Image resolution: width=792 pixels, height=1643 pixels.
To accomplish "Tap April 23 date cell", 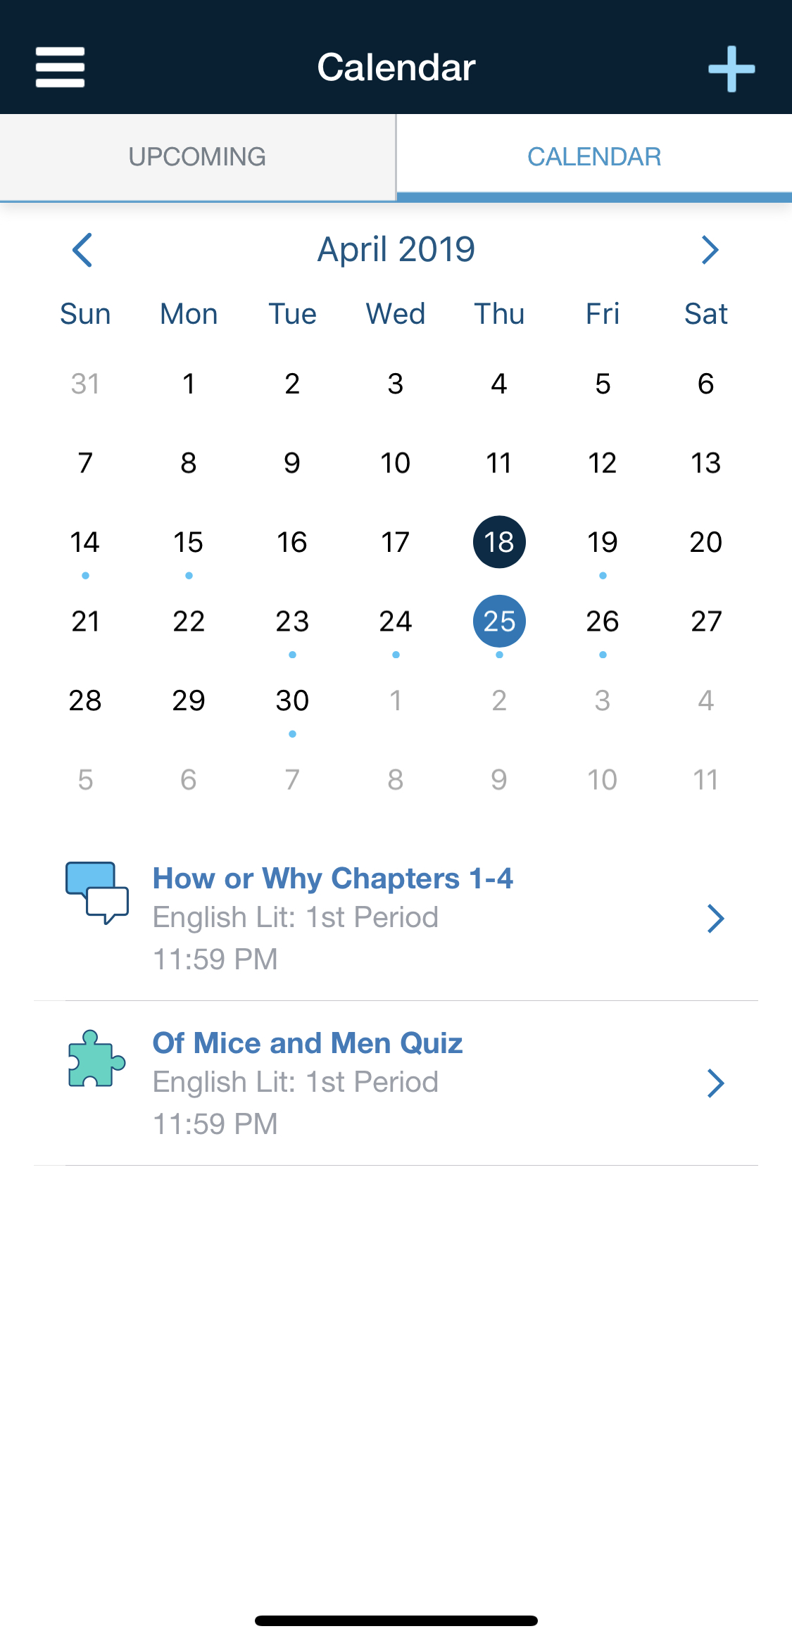I will [x=292, y=622].
